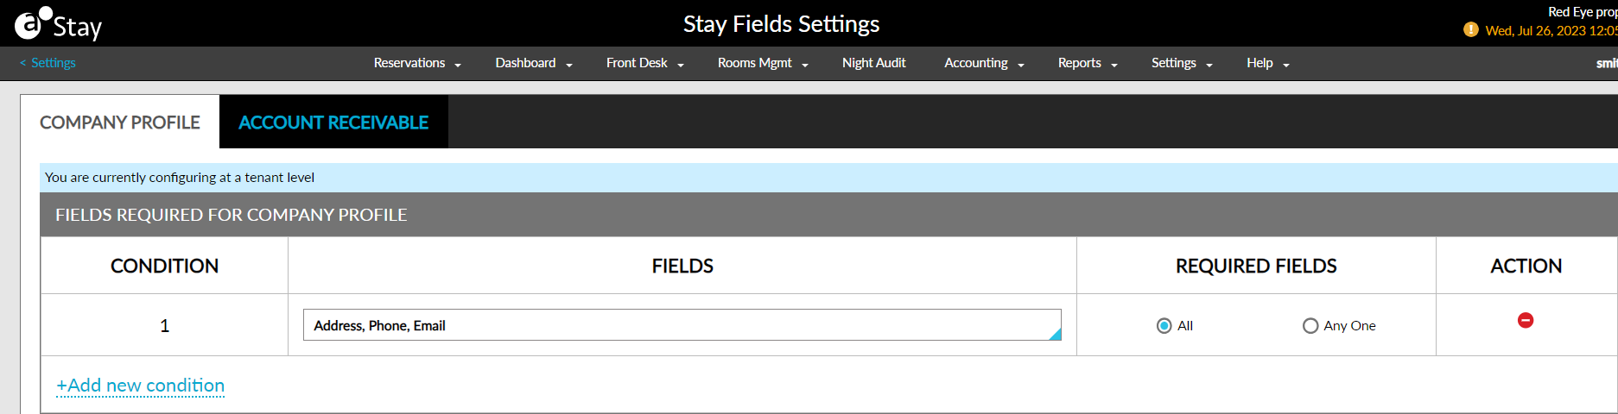Open the Front Desk dropdown

coord(644,63)
